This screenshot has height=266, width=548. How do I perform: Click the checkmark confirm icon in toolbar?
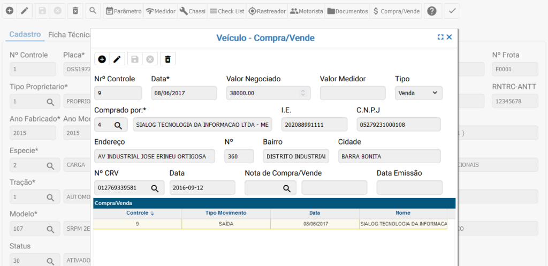point(452,11)
